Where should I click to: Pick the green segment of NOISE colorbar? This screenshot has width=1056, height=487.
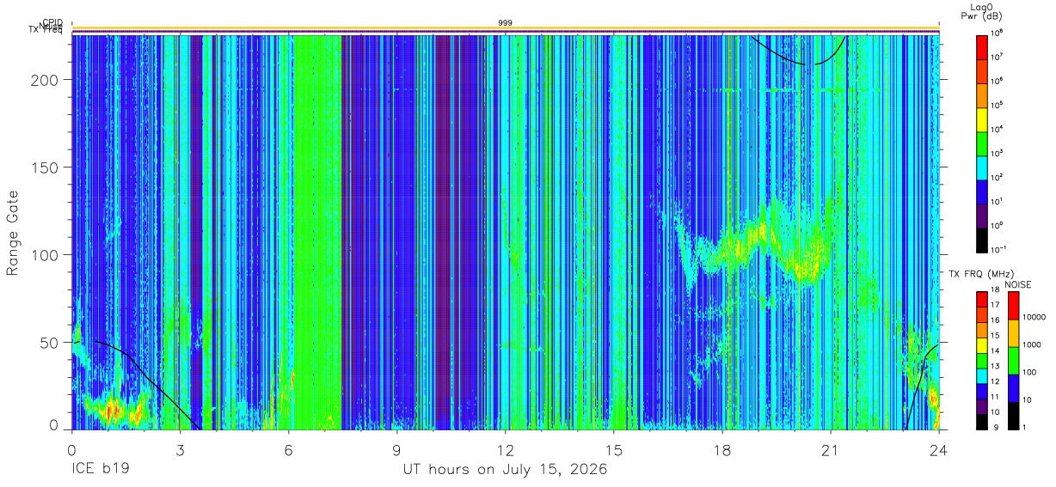(1014, 360)
